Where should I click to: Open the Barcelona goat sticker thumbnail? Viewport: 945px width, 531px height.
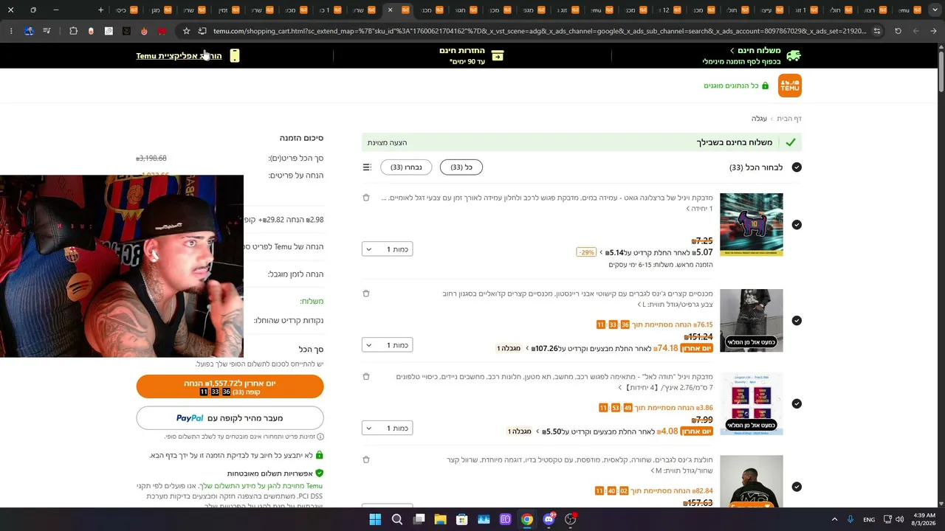tap(752, 225)
